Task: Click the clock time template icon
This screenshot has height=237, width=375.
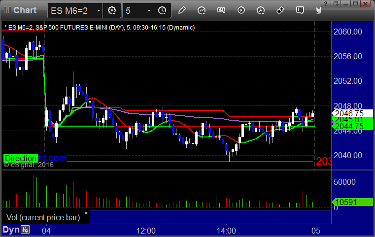Action: click(162, 10)
